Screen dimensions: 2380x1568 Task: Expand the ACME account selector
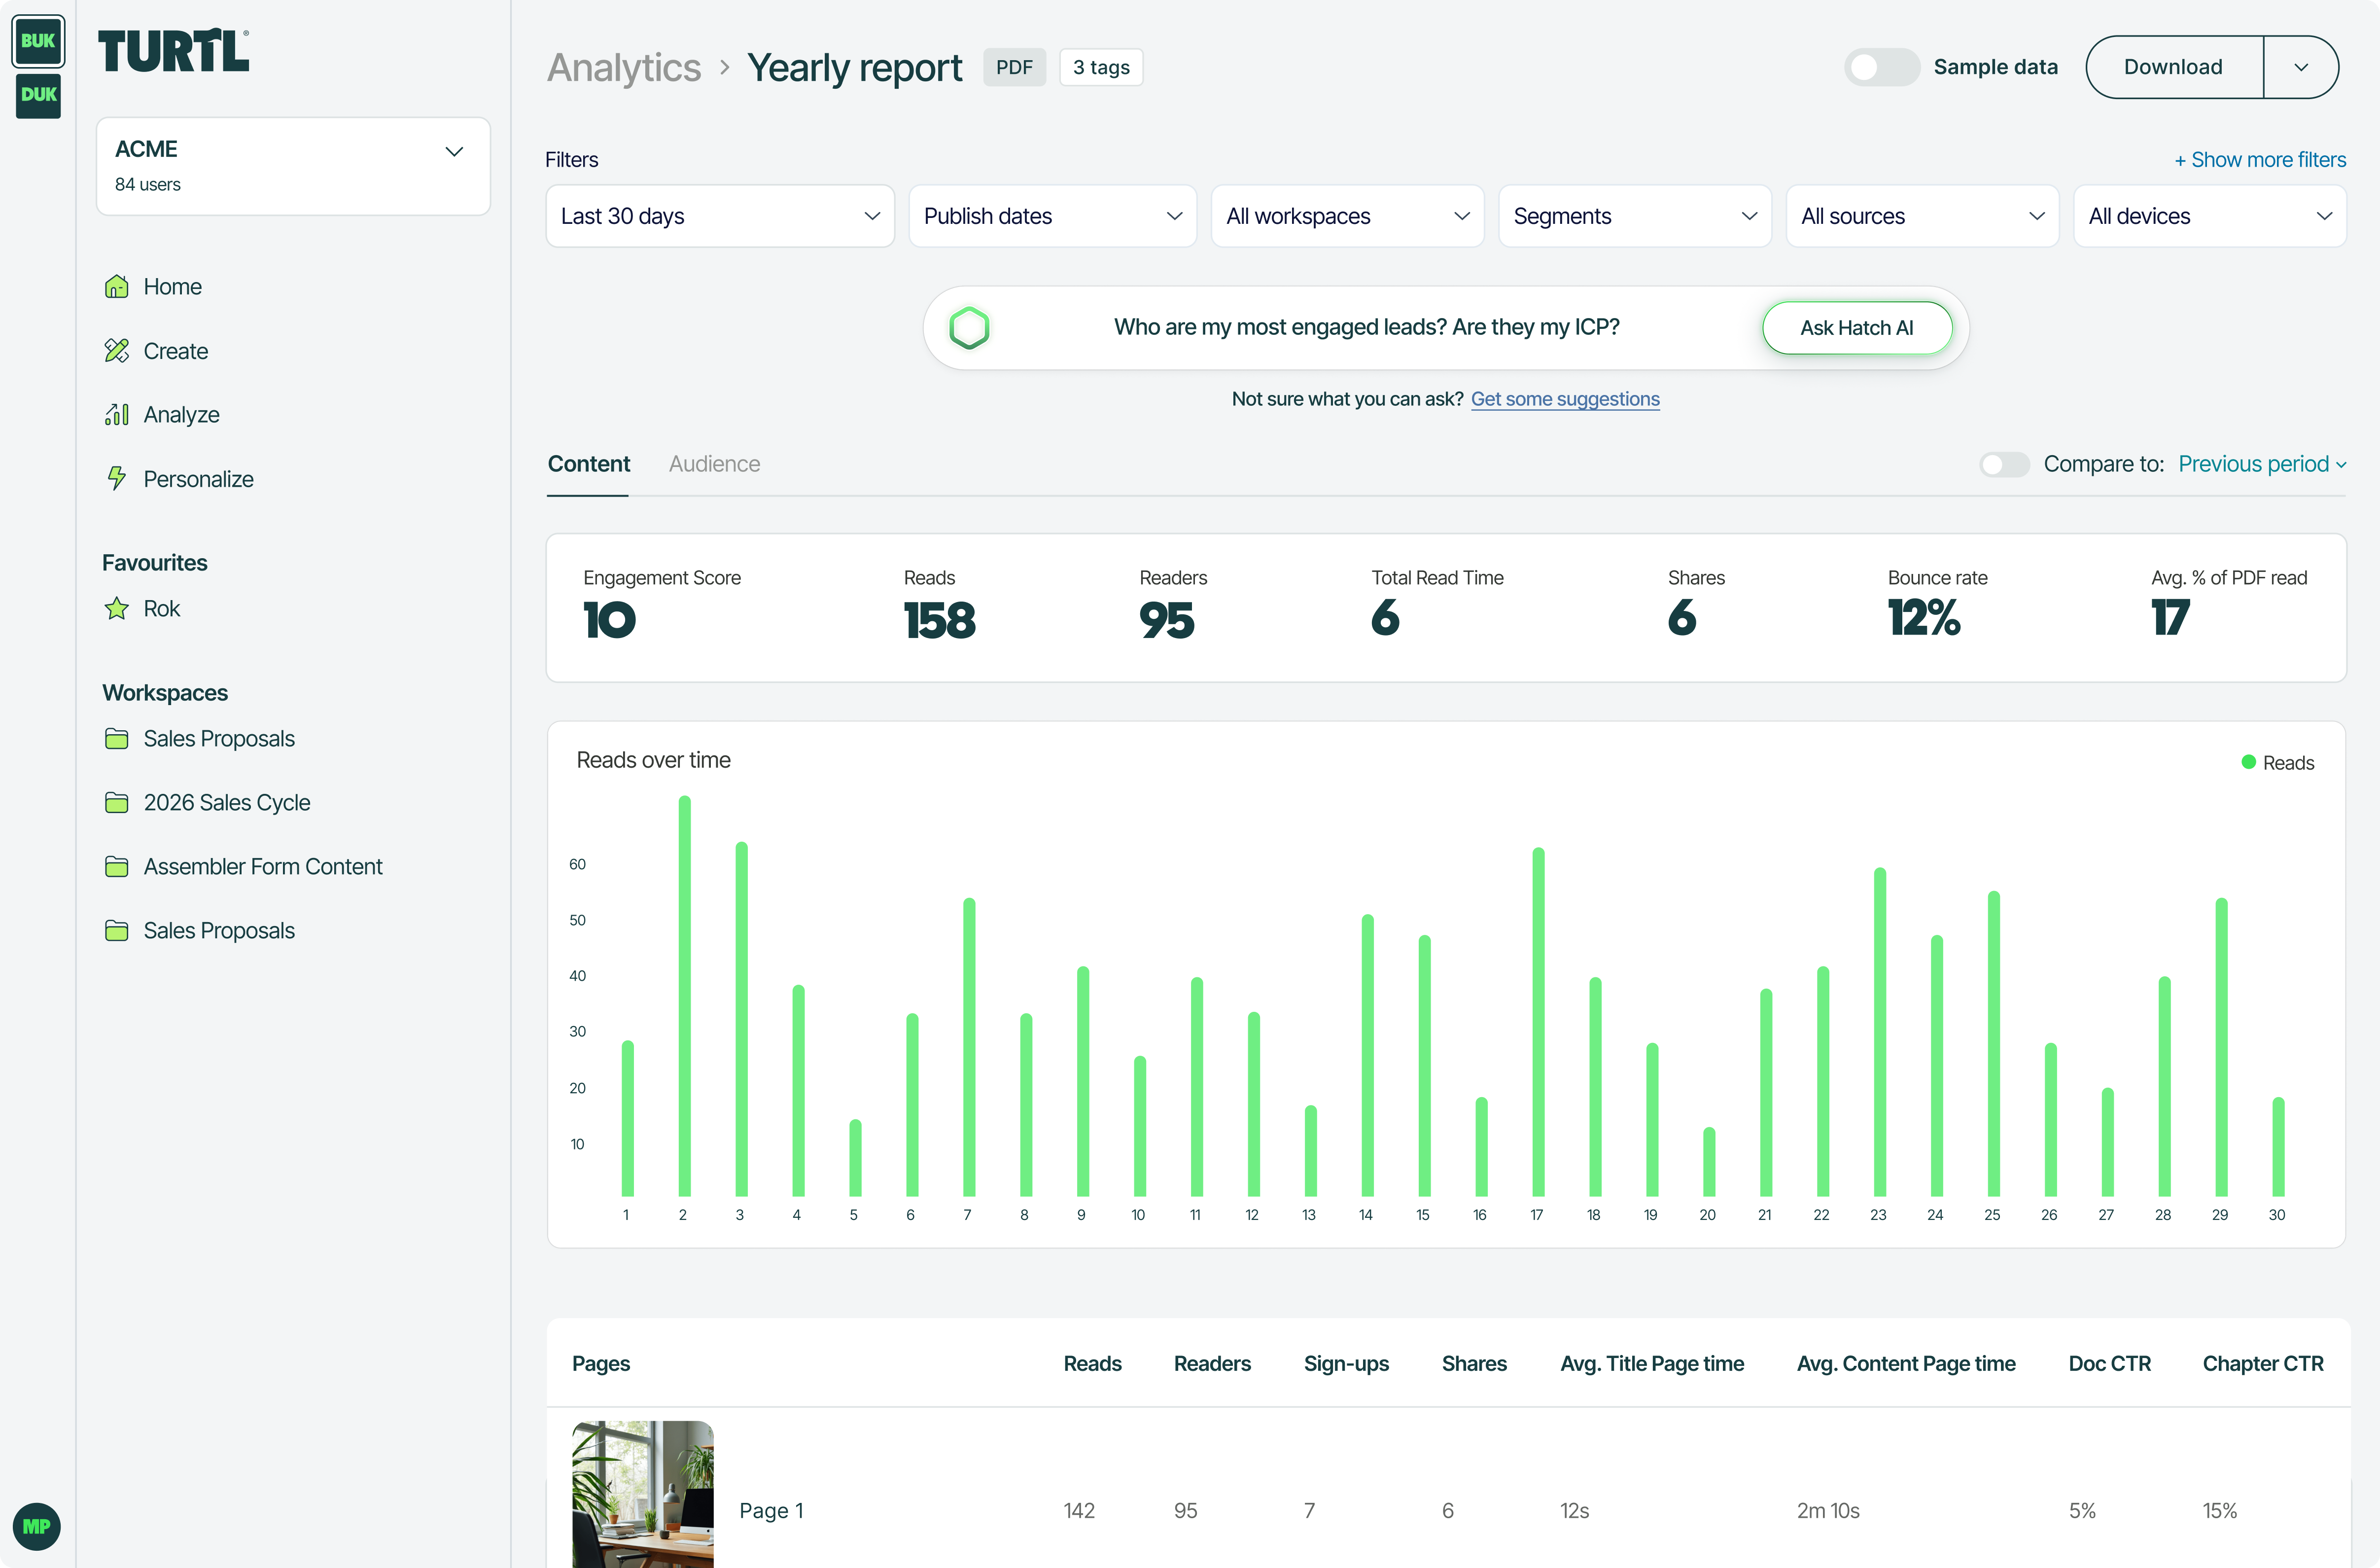pyautogui.click(x=293, y=166)
